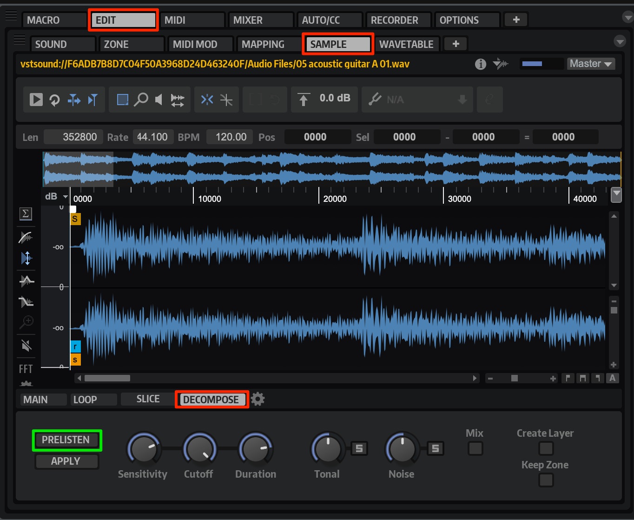Enable the Mix checkbox

[x=475, y=448]
